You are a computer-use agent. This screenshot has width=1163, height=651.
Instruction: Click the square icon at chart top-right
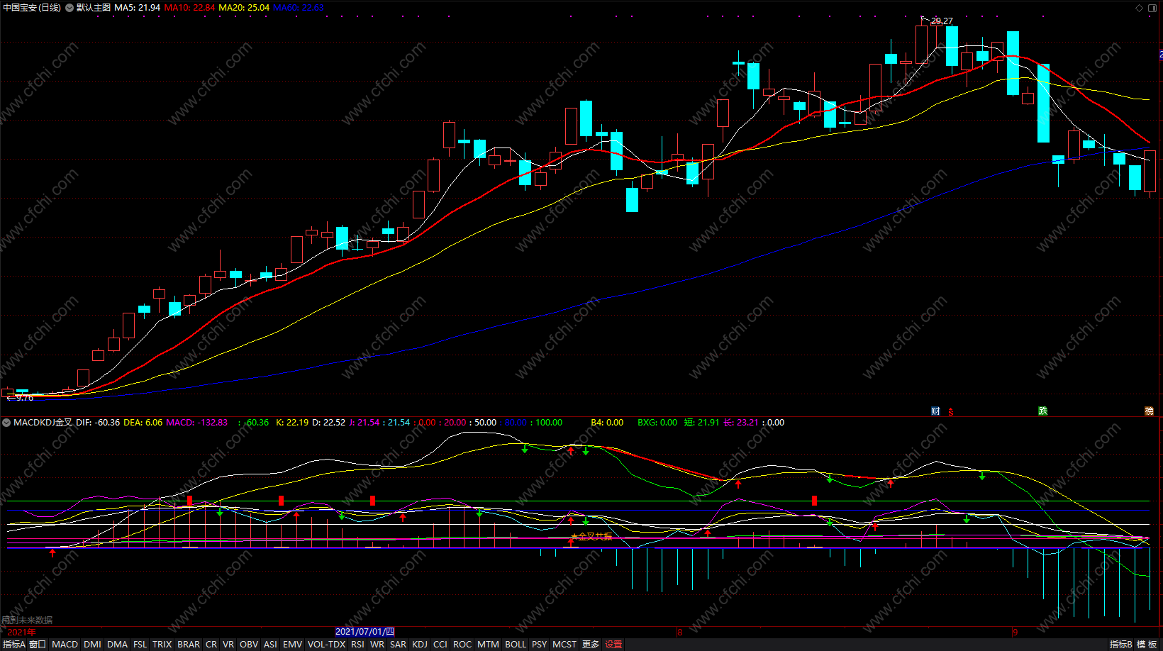(x=1152, y=8)
